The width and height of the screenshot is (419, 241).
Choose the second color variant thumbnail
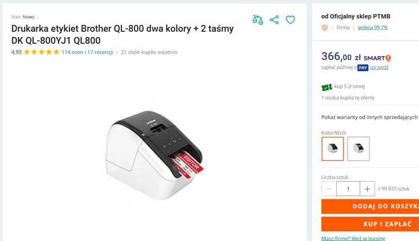pos(358,149)
